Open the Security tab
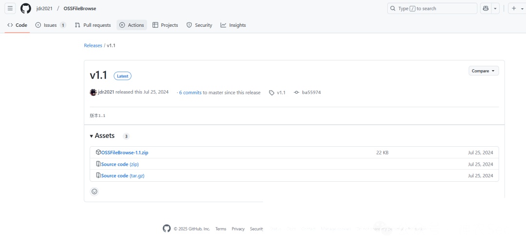This screenshot has height=250, width=526. (199, 25)
